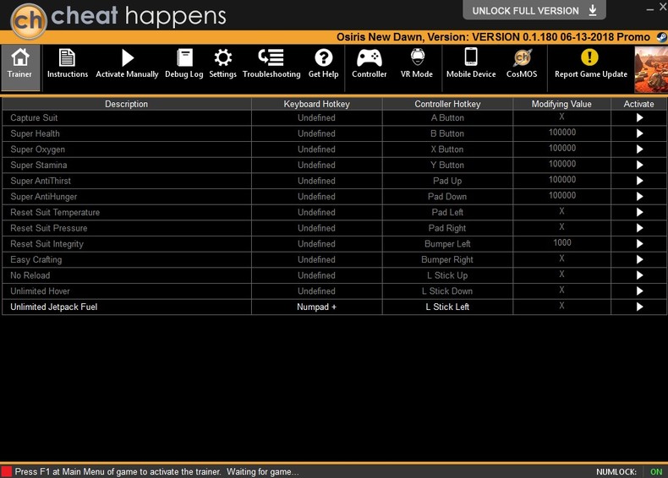Open the Trainer home tab

point(20,68)
